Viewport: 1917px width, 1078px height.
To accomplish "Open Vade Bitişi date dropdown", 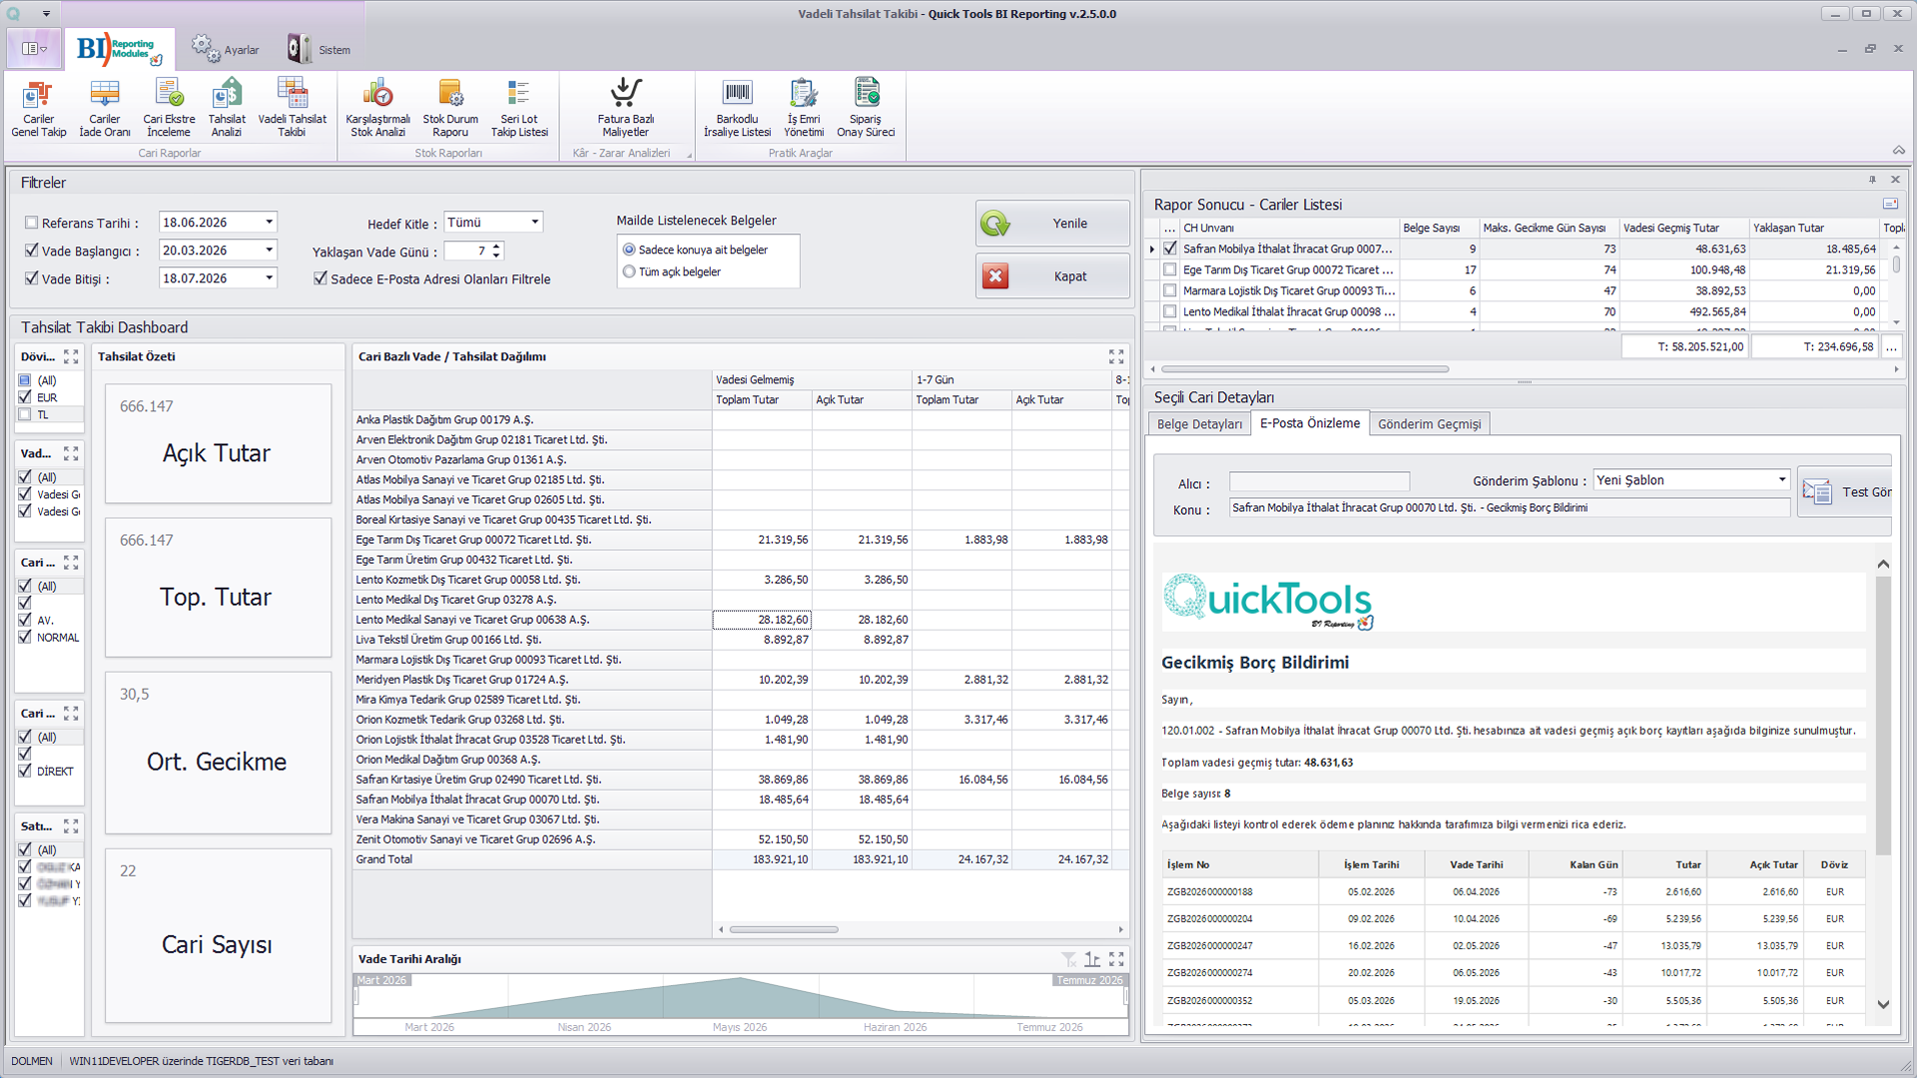I will pyautogui.click(x=269, y=278).
